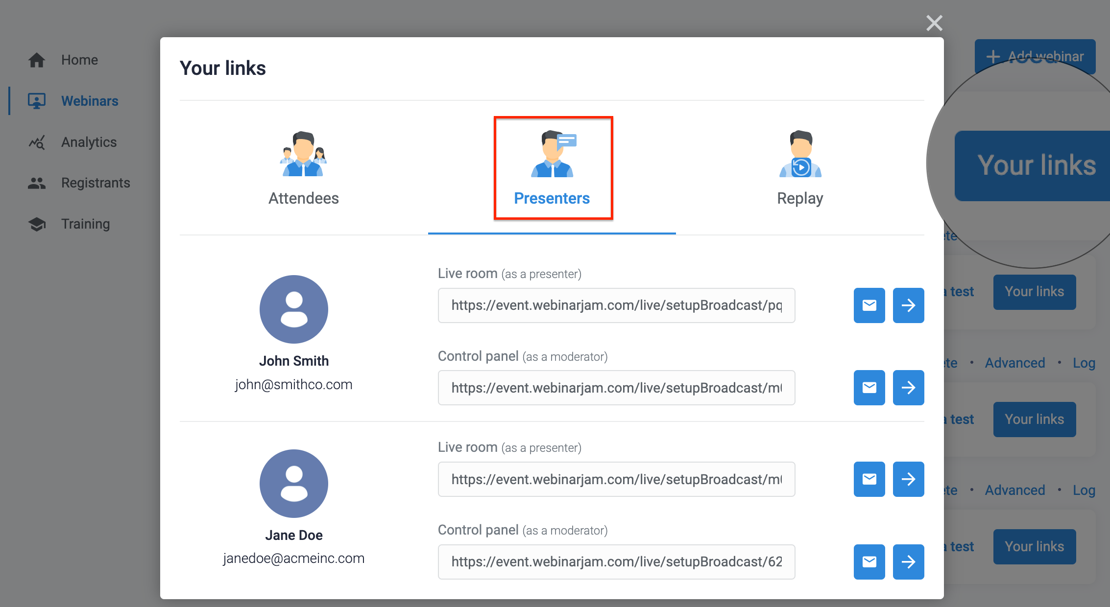Email John Smith's control panel link
Screen dimensions: 1110x607
click(869, 388)
